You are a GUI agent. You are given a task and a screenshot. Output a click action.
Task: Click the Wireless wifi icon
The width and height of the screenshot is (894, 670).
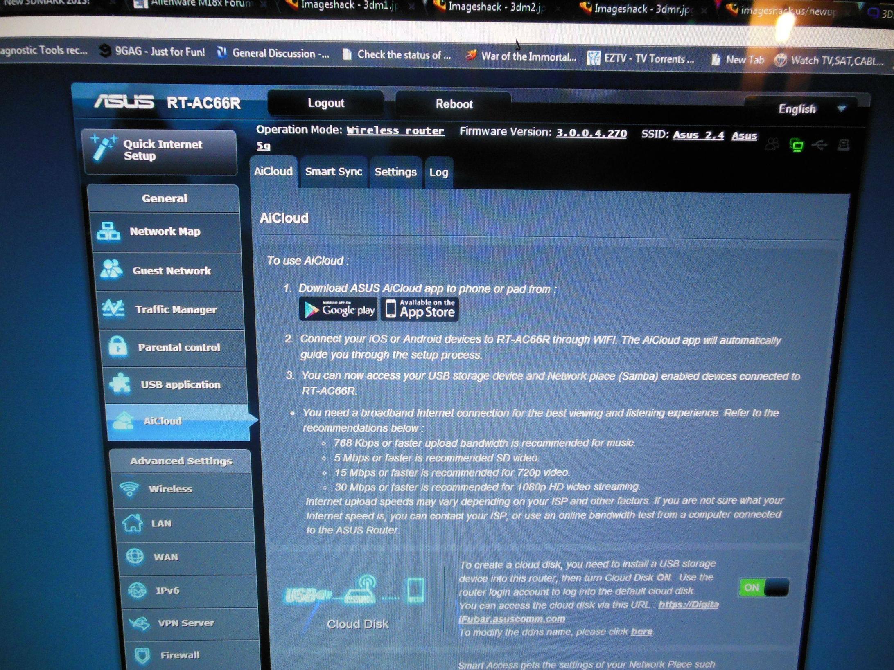129,489
